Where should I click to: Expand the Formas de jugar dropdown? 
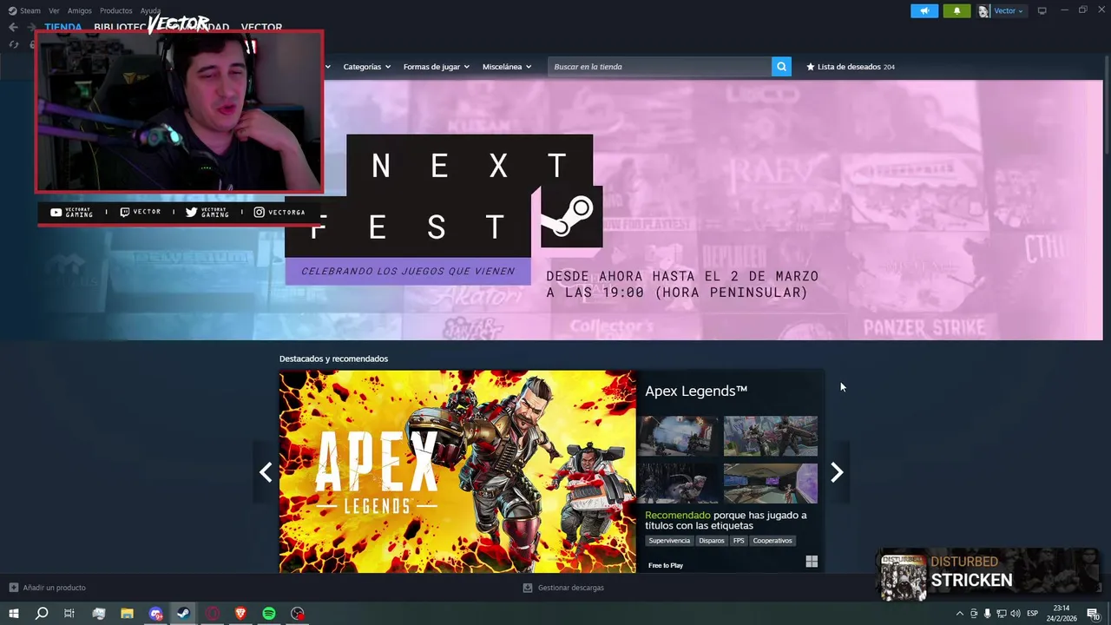click(x=436, y=66)
